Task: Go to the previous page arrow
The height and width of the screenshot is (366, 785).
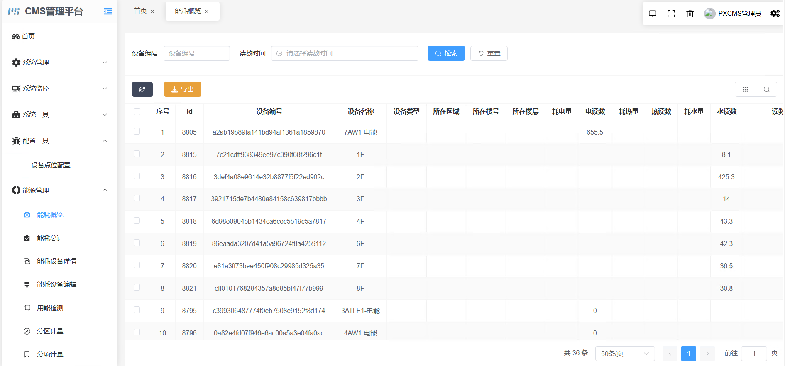Action: click(670, 354)
